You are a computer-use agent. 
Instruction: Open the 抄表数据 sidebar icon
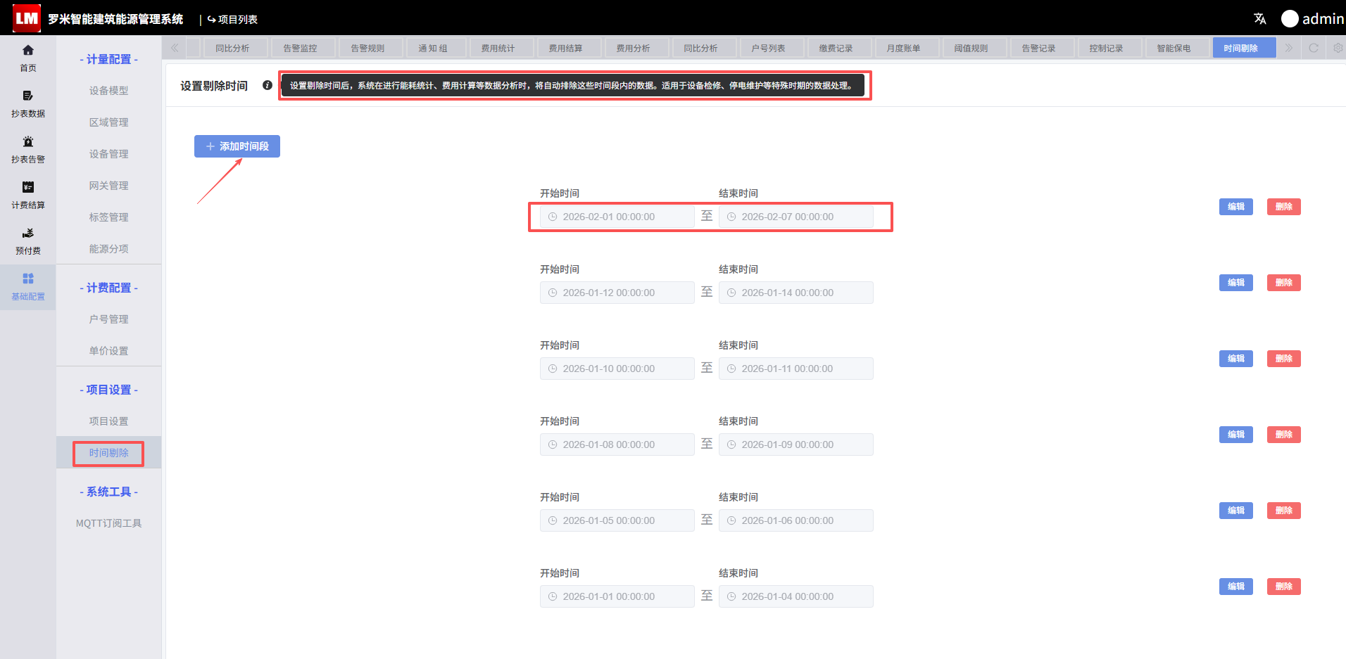point(28,96)
